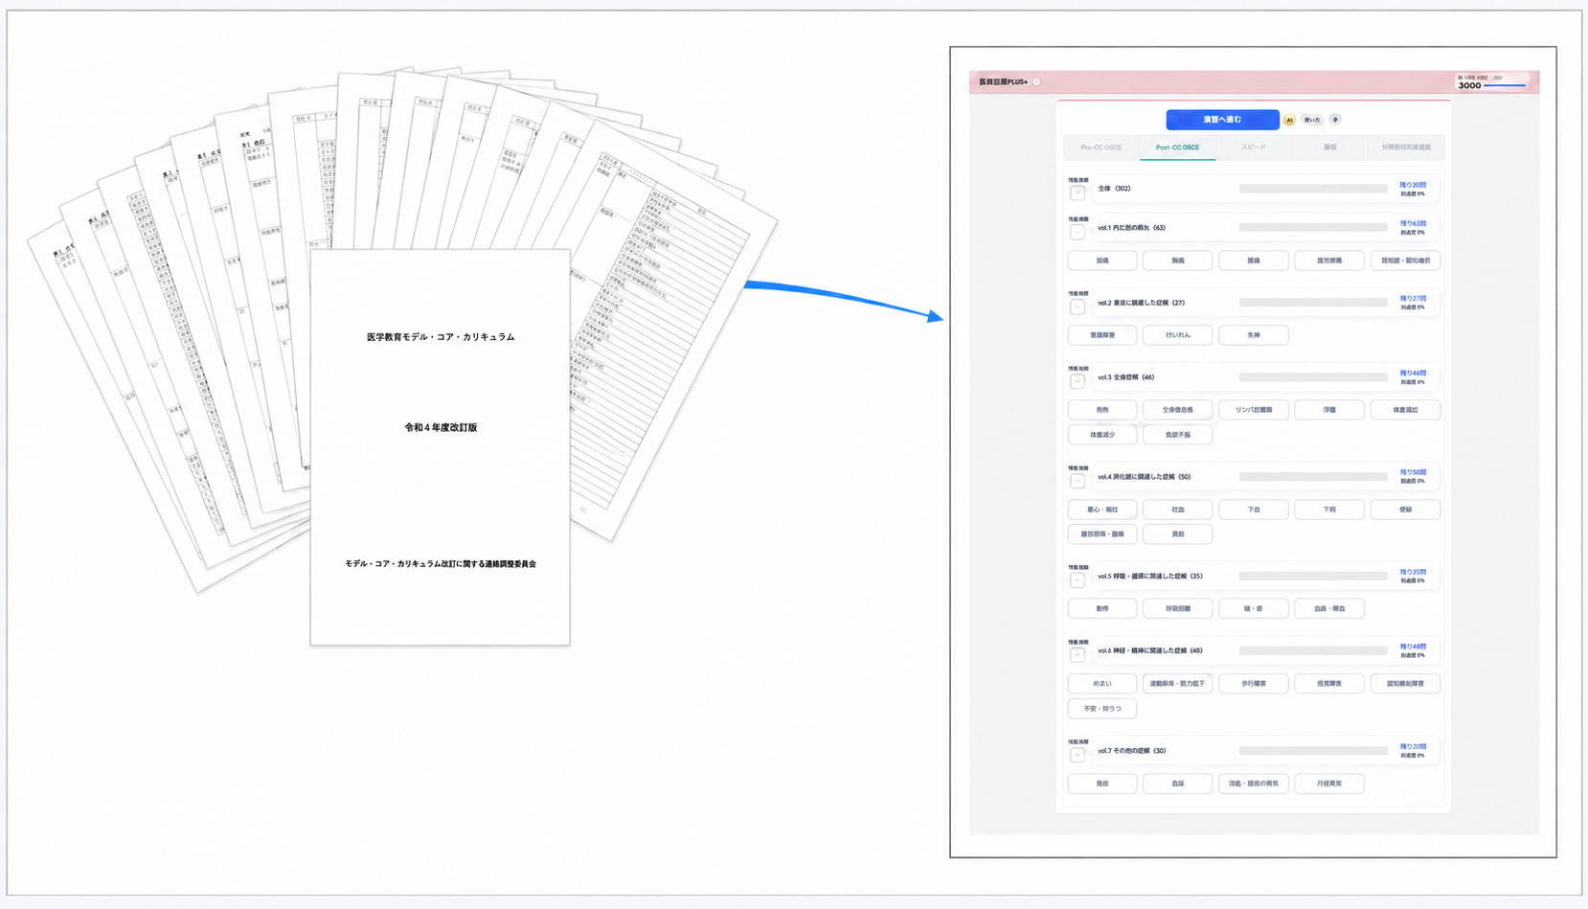Click the progress bar in the 全体 row
The width and height of the screenshot is (1588, 909).
[1313, 189]
